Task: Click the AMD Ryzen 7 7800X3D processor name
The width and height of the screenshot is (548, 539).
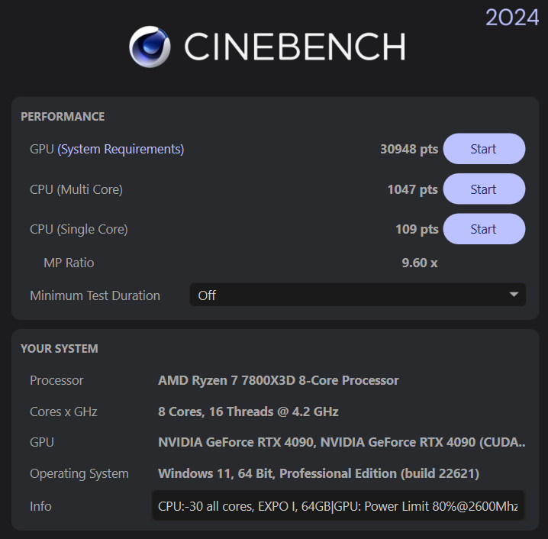Action: pyautogui.click(x=278, y=380)
